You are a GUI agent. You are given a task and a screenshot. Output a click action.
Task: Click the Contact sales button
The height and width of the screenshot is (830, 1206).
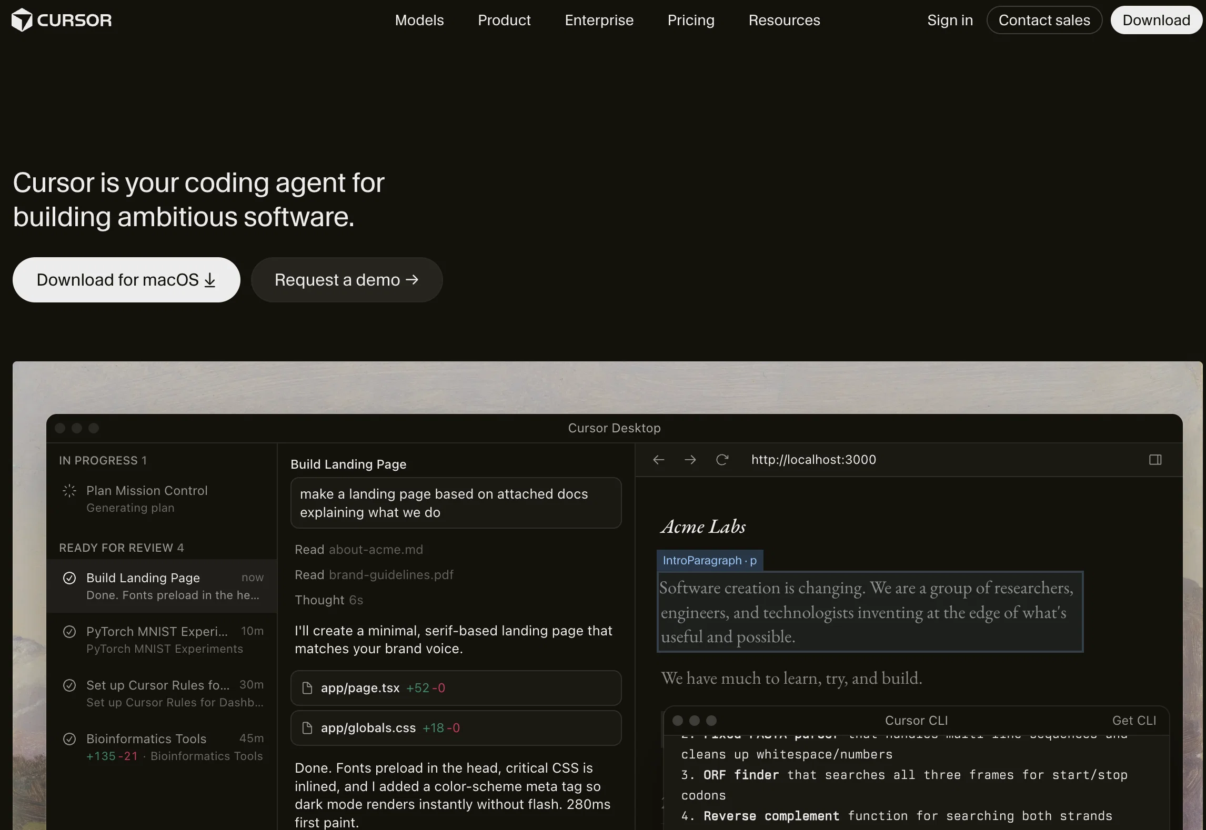point(1044,20)
